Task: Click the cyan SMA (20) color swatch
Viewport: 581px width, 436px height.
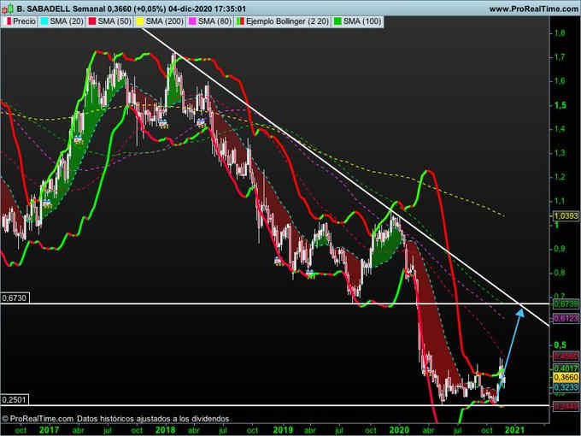Action: pyautogui.click(x=44, y=21)
